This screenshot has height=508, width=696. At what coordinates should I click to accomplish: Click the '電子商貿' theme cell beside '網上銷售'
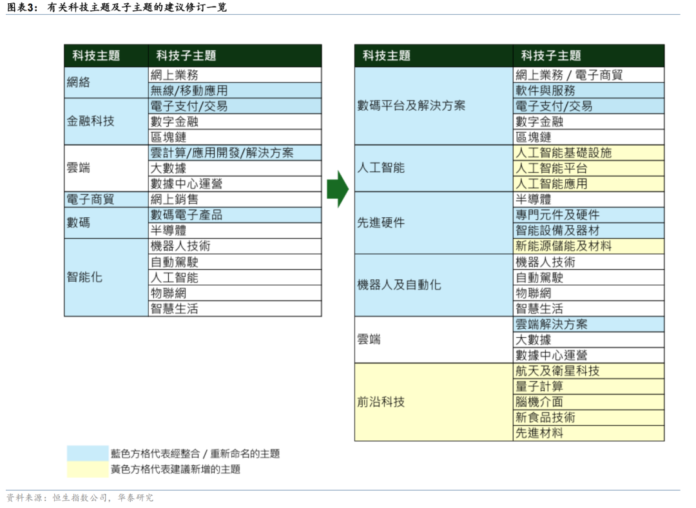(106, 199)
